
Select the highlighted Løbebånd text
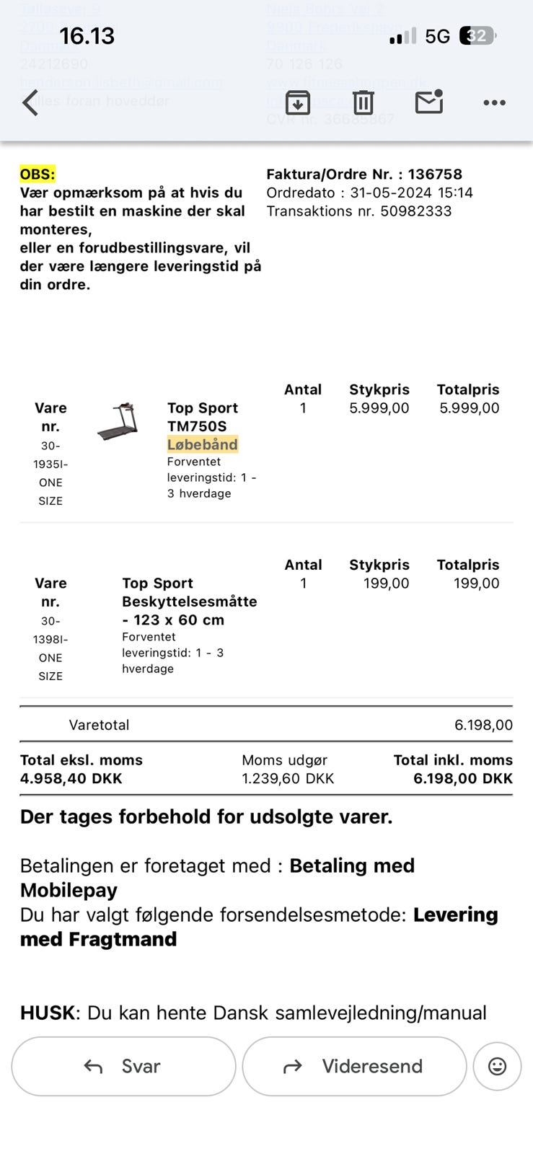coord(202,444)
